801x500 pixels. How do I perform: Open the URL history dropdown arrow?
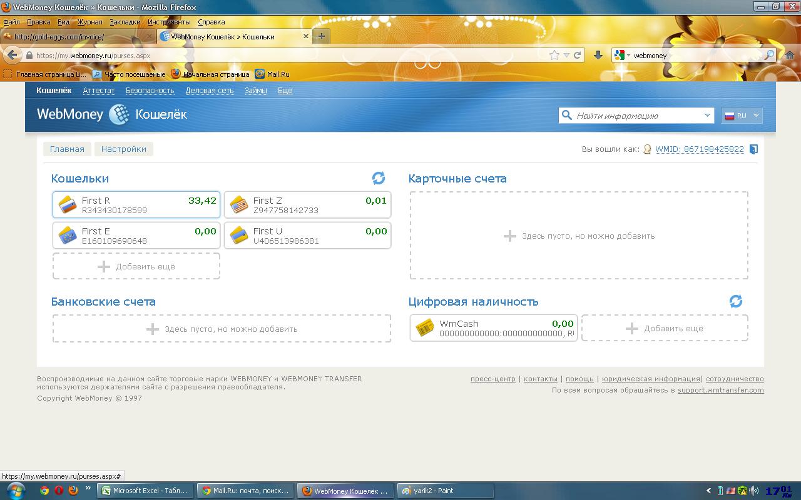click(566, 55)
